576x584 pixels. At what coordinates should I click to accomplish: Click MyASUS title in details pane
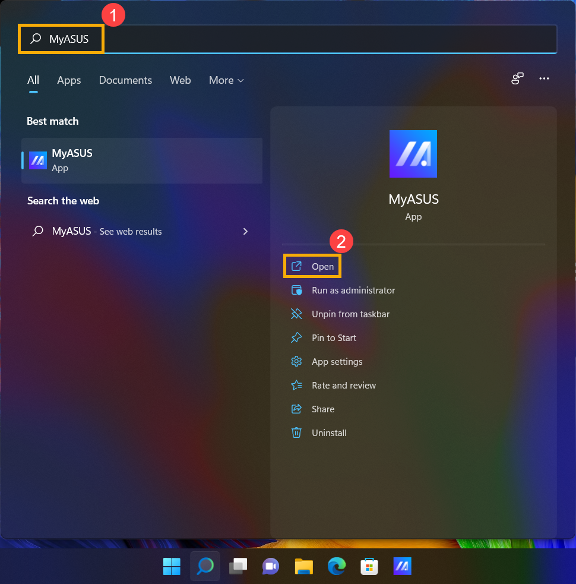[x=413, y=199]
